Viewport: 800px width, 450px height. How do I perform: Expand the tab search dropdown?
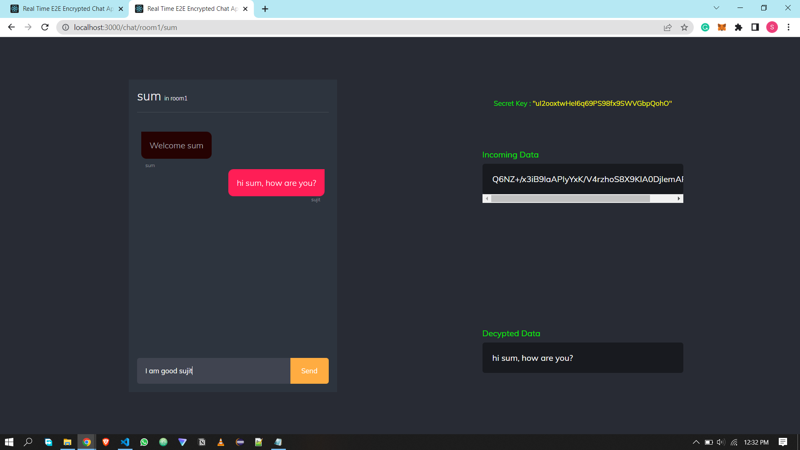tap(716, 8)
